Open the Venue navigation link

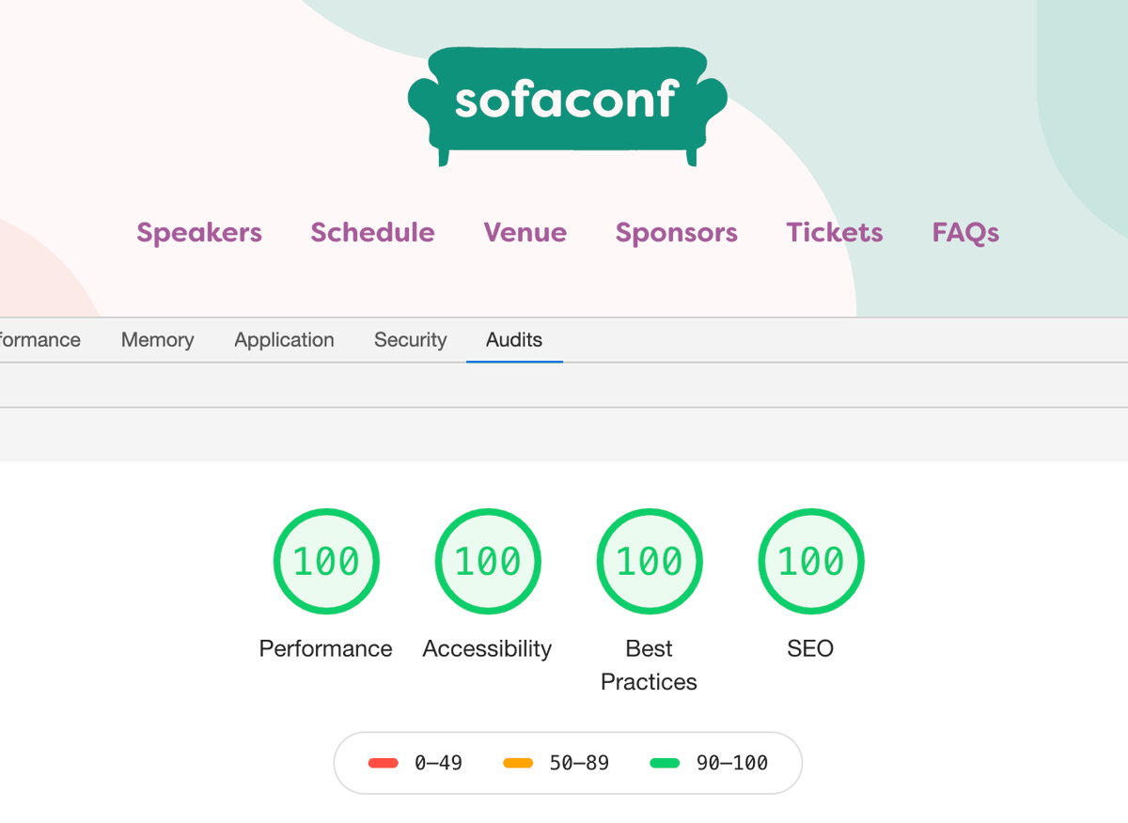point(525,232)
